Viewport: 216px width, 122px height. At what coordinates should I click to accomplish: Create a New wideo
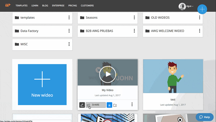(42, 85)
